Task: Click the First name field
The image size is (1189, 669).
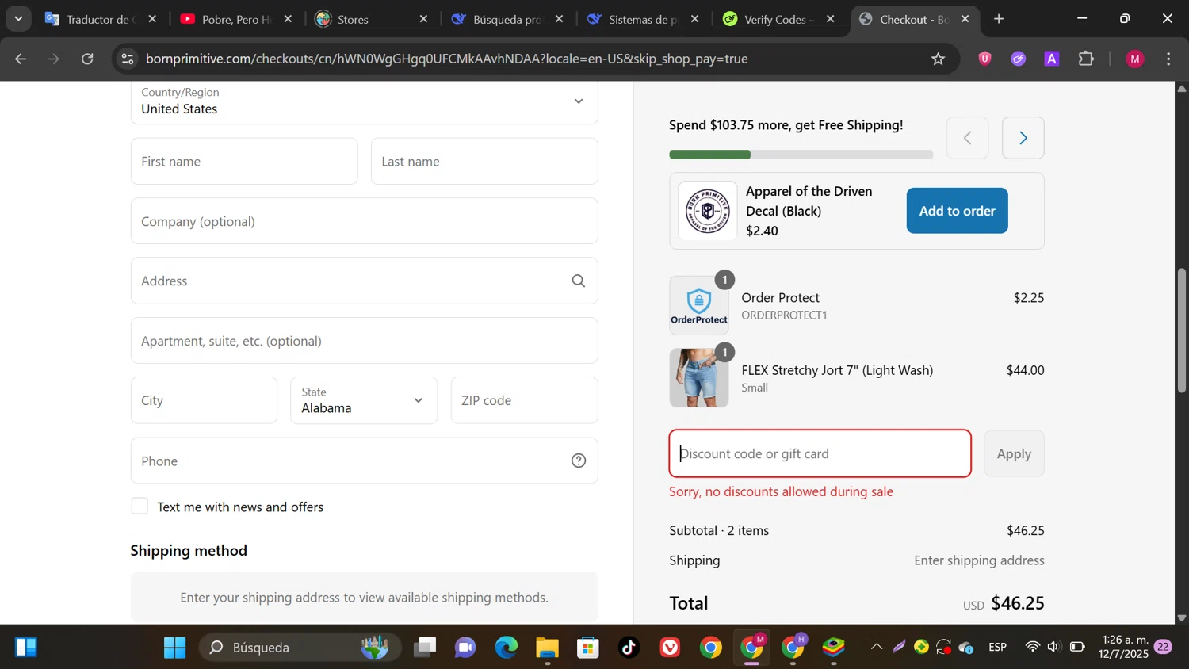Action: pyautogui.click(x=244, y=161)
